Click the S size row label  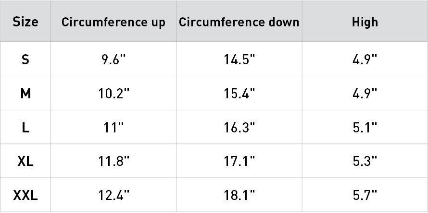pyautogui.click(x=25, y=59)
